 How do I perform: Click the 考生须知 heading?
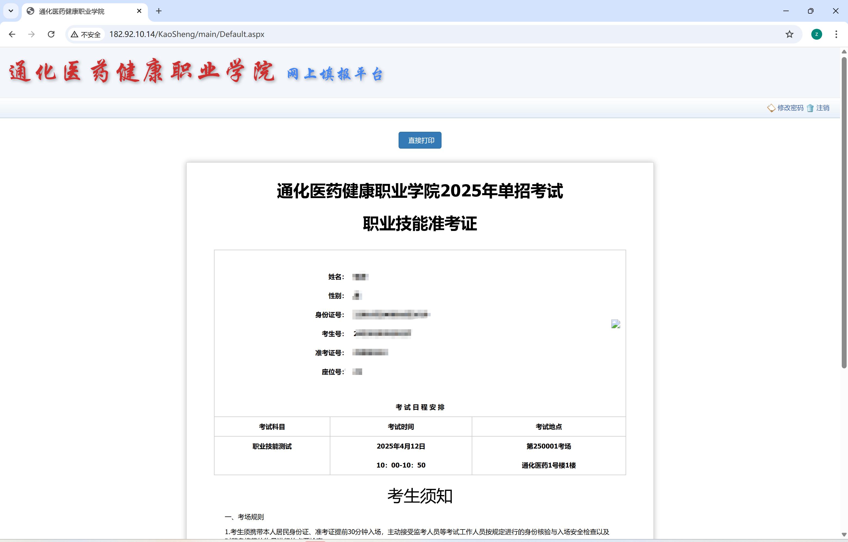[x=420, y=496]
